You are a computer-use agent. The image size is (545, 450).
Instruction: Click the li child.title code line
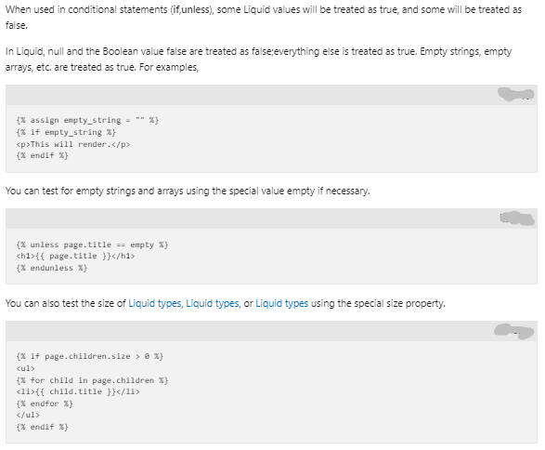click(x=78, y=391)
